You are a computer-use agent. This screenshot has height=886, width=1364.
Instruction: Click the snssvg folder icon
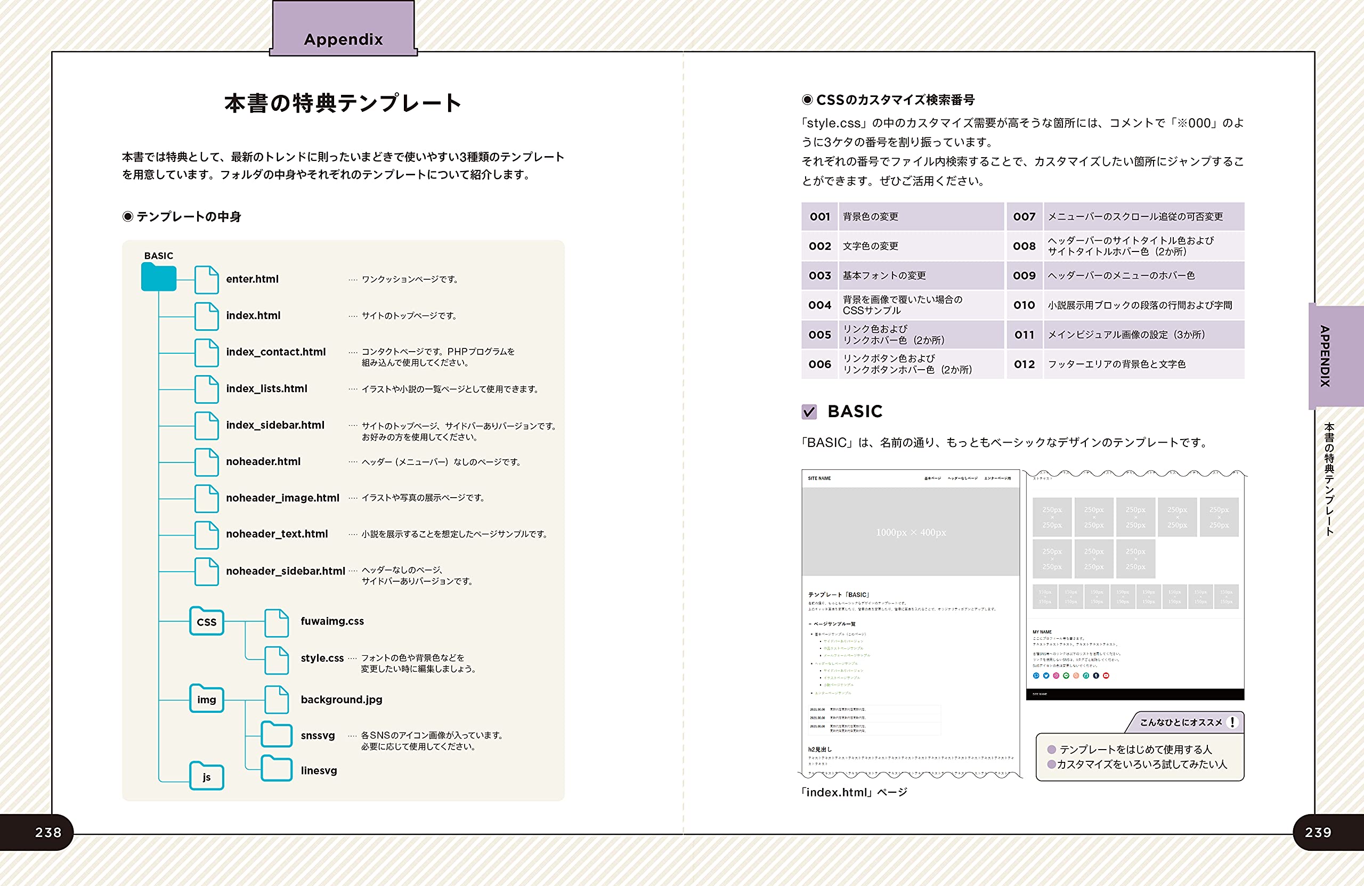(x=277, y=735)
